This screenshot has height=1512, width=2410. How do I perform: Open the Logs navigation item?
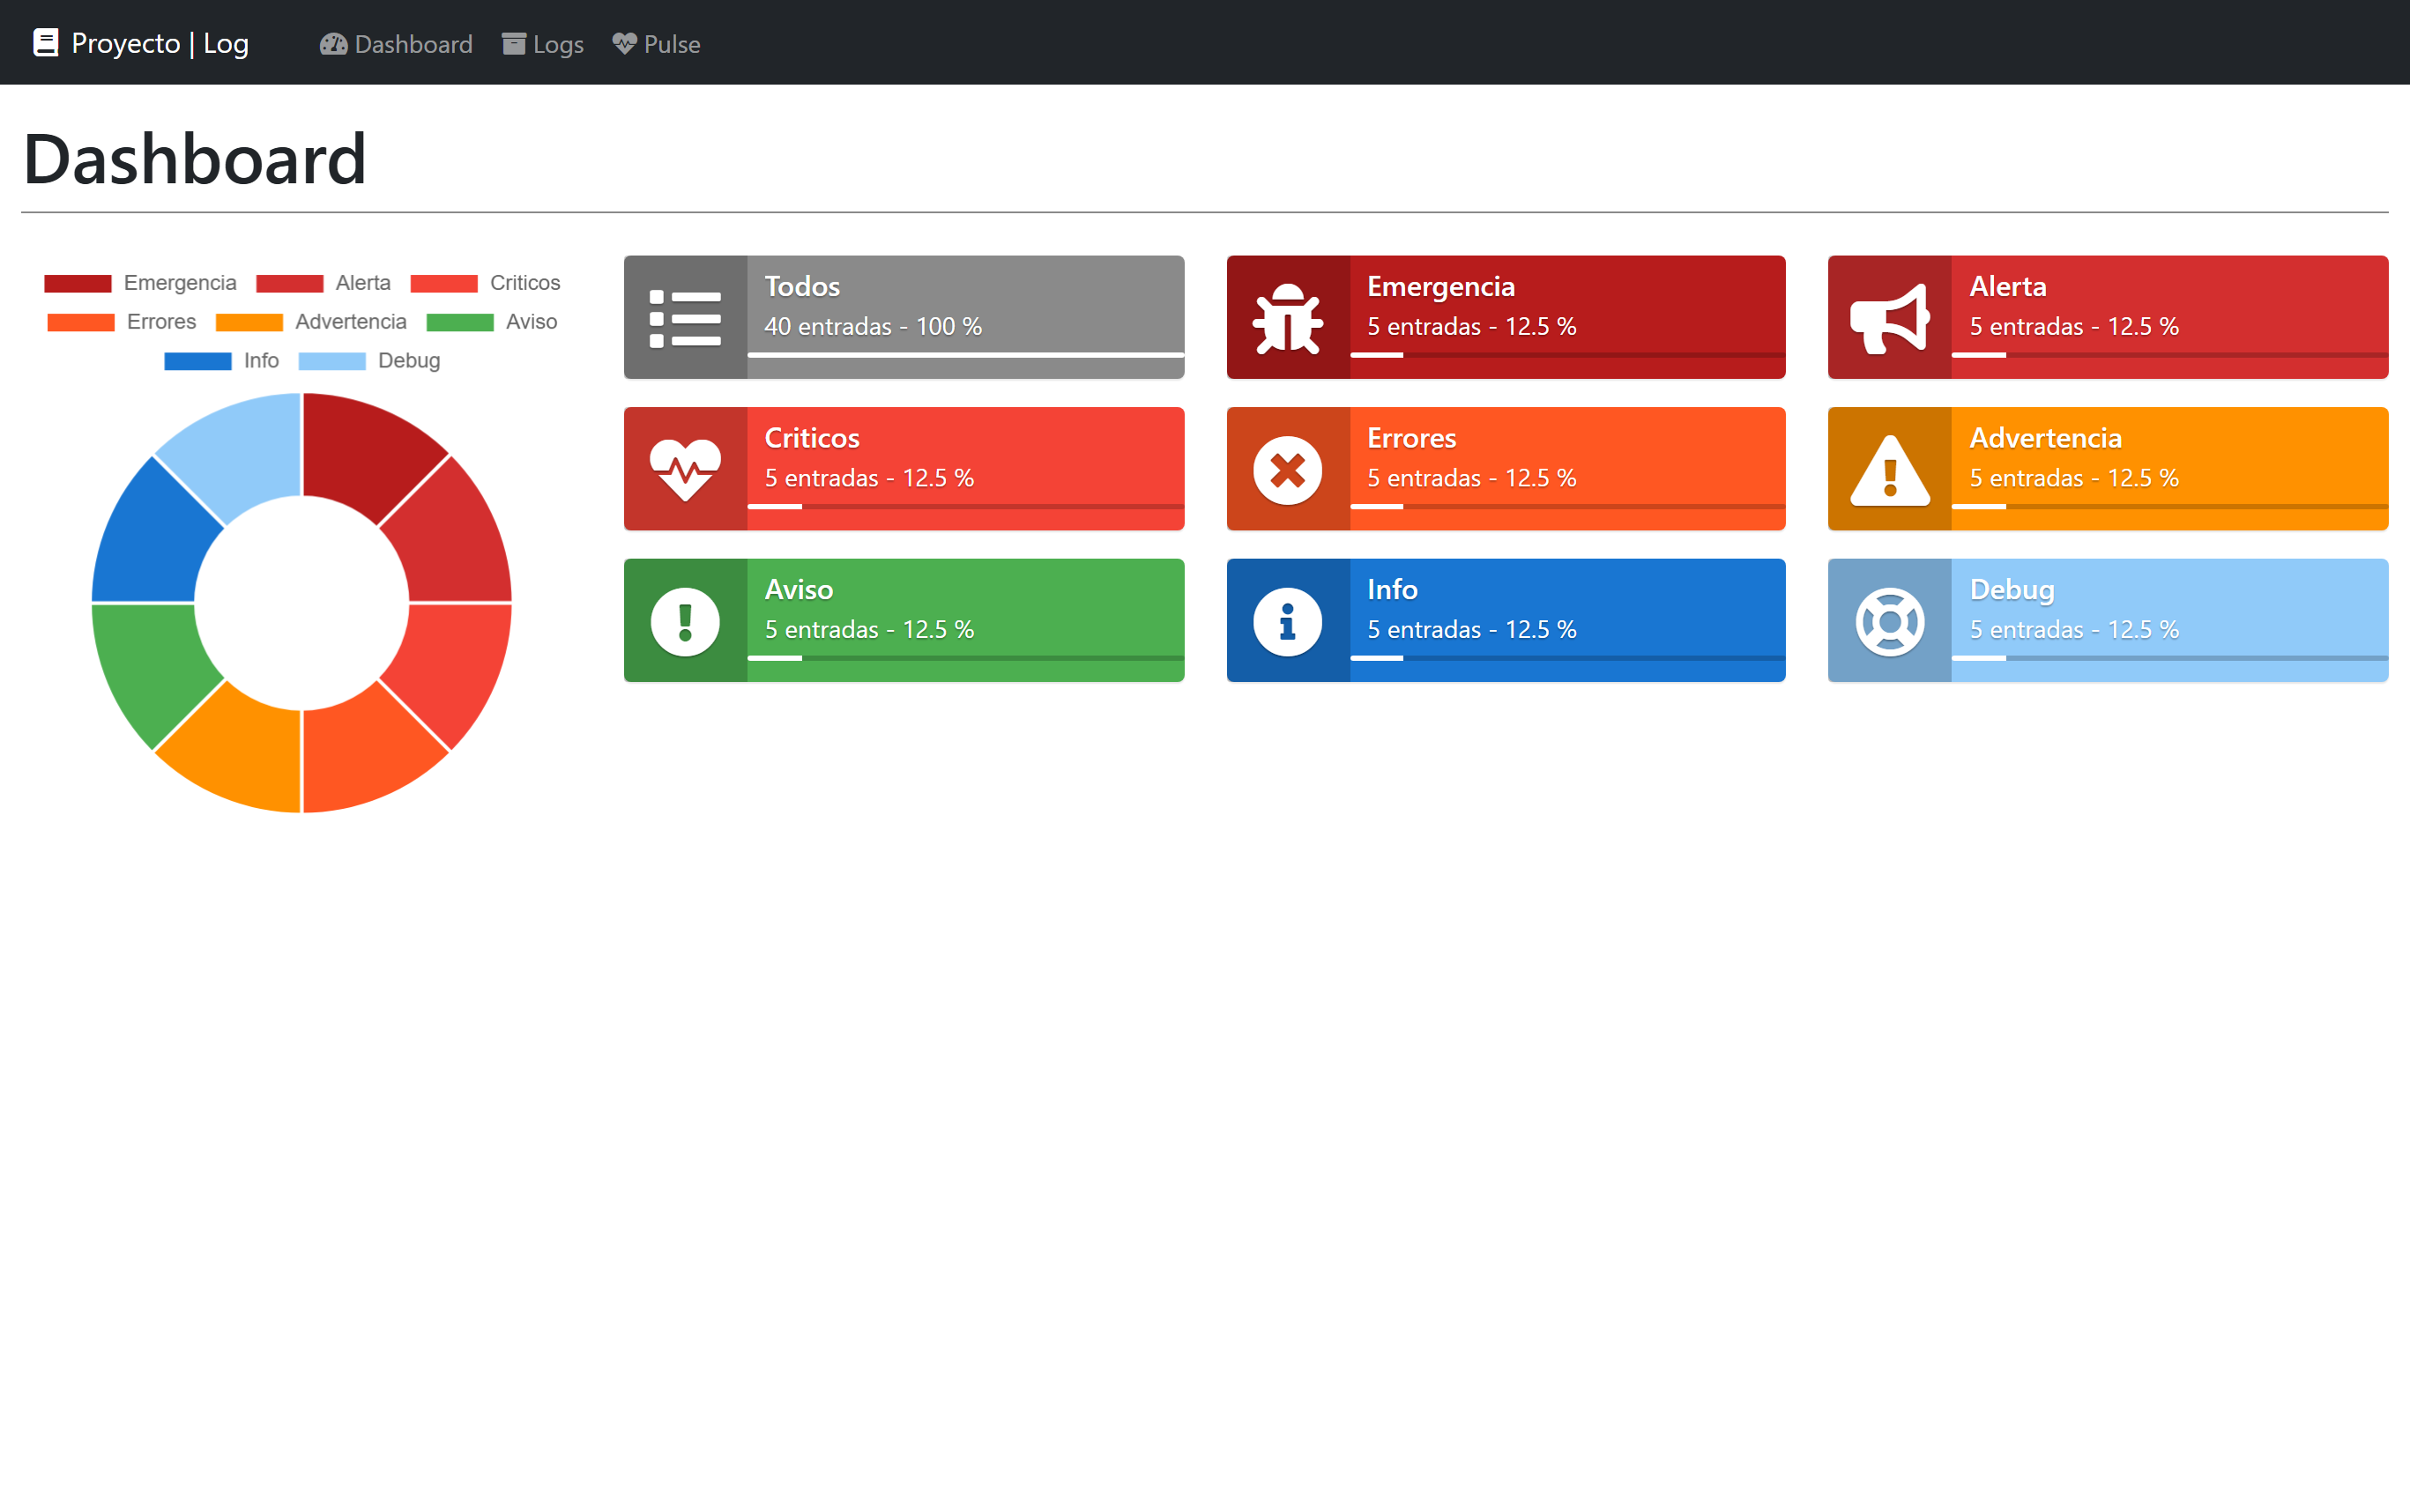542,44
